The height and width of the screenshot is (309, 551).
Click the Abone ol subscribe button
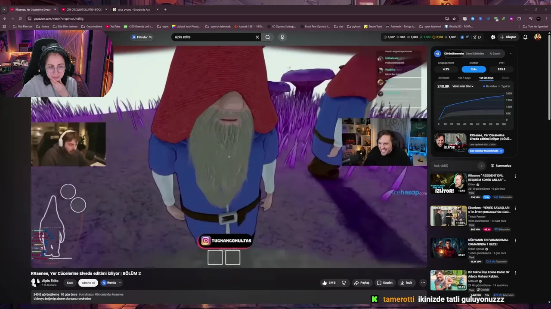click(88, 283)
